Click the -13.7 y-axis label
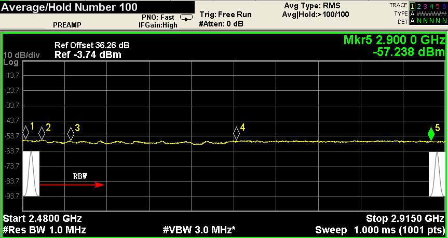448x238 pixels. pyautogui.click(x=12, y=76)
